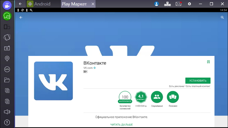Add ВКонтакте to wishlist bookmark icon
The image size is (228, 128).
click(208, 62)
